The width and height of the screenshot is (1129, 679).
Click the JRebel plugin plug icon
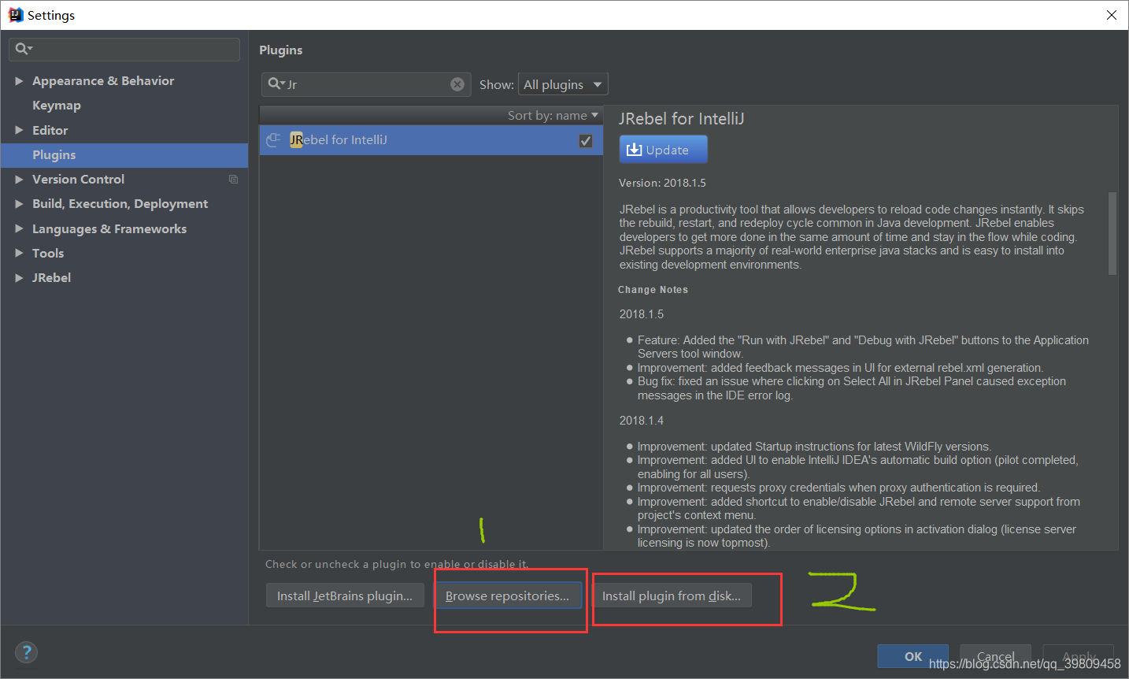click(x=273, y=140)
